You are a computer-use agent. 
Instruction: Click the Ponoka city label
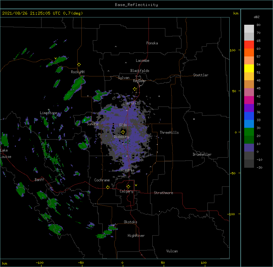pos(152,43)
